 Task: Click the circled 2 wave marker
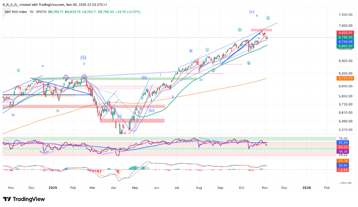213,70
